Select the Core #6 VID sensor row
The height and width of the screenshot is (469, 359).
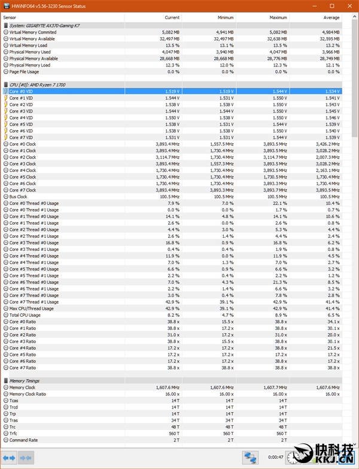coord(172,131)
